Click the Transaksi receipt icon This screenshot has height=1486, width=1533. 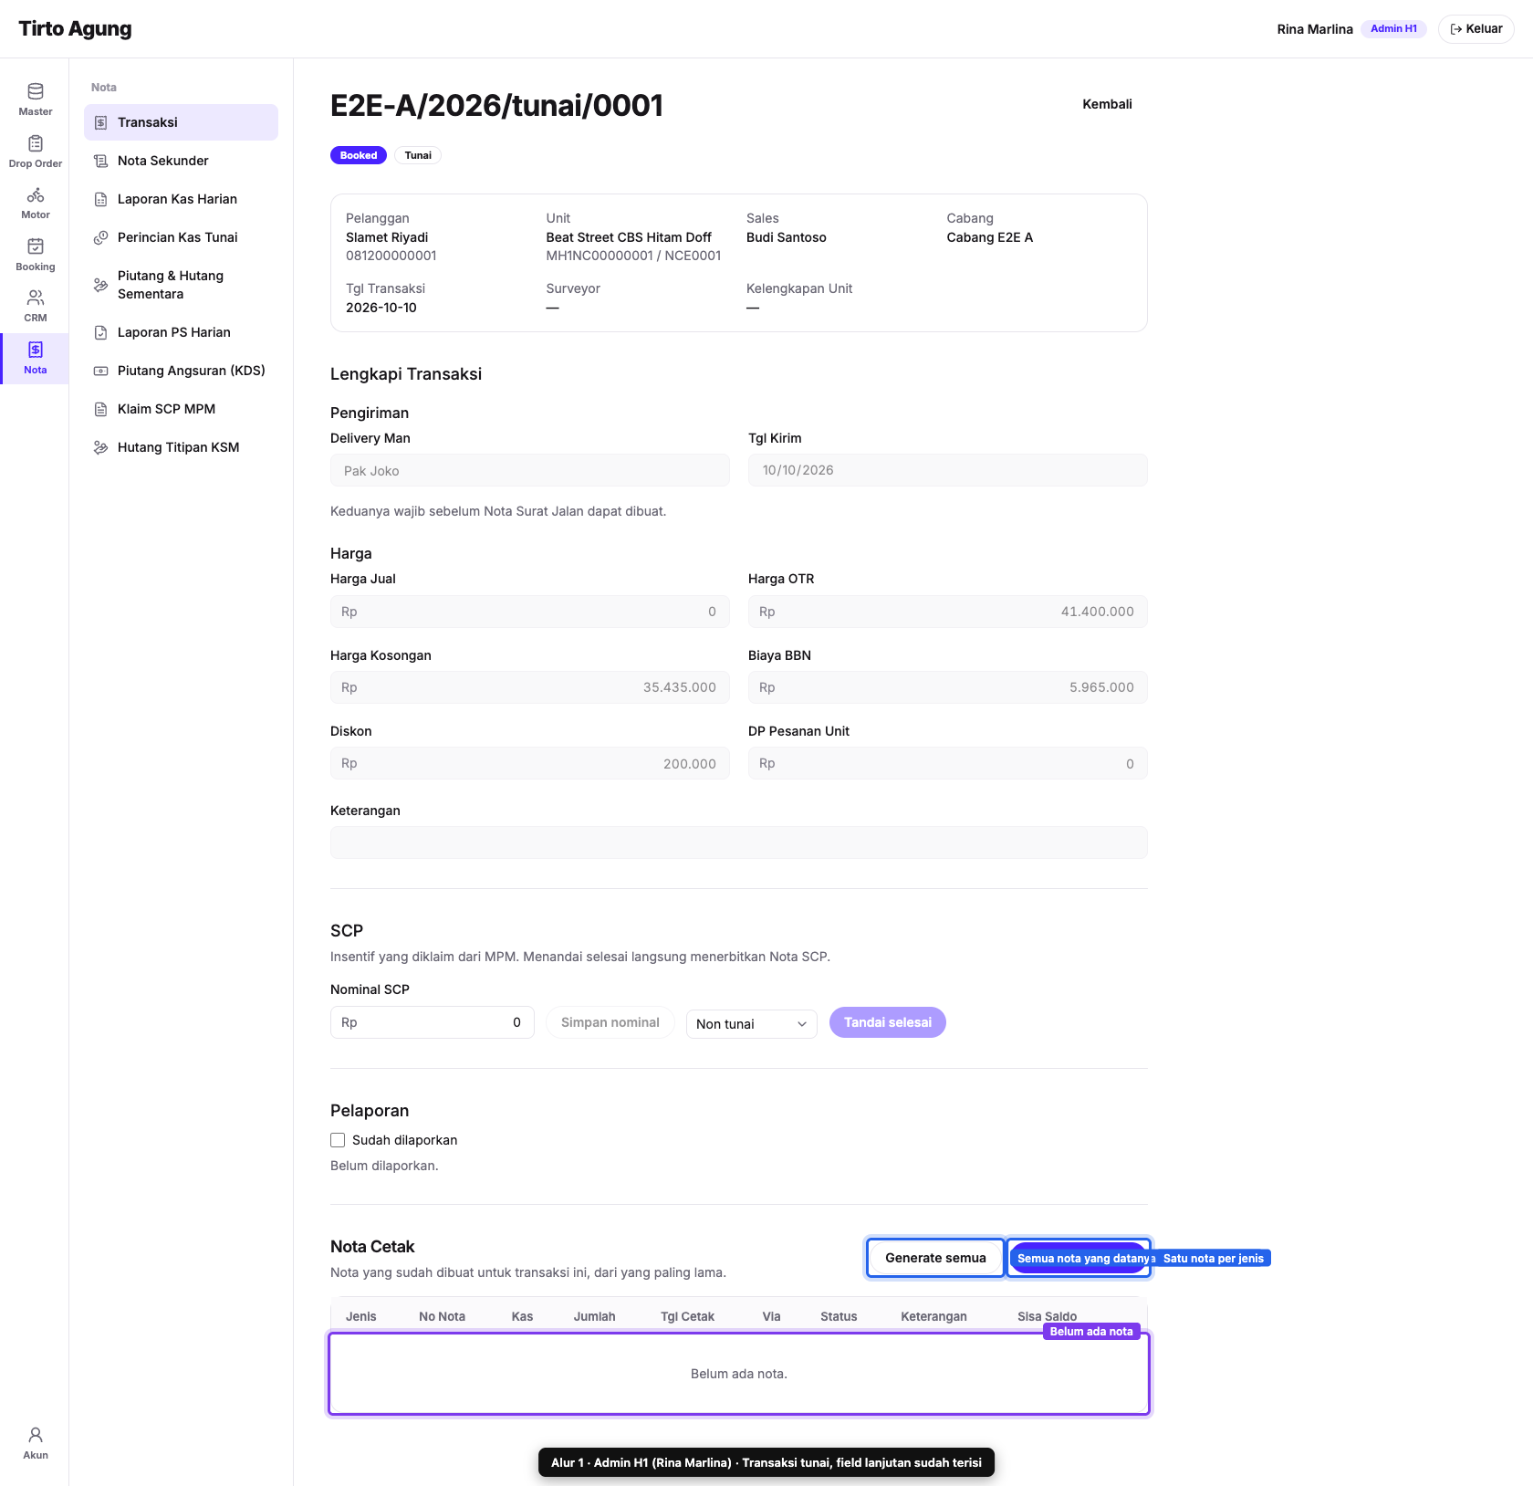[x=101, y=122]
